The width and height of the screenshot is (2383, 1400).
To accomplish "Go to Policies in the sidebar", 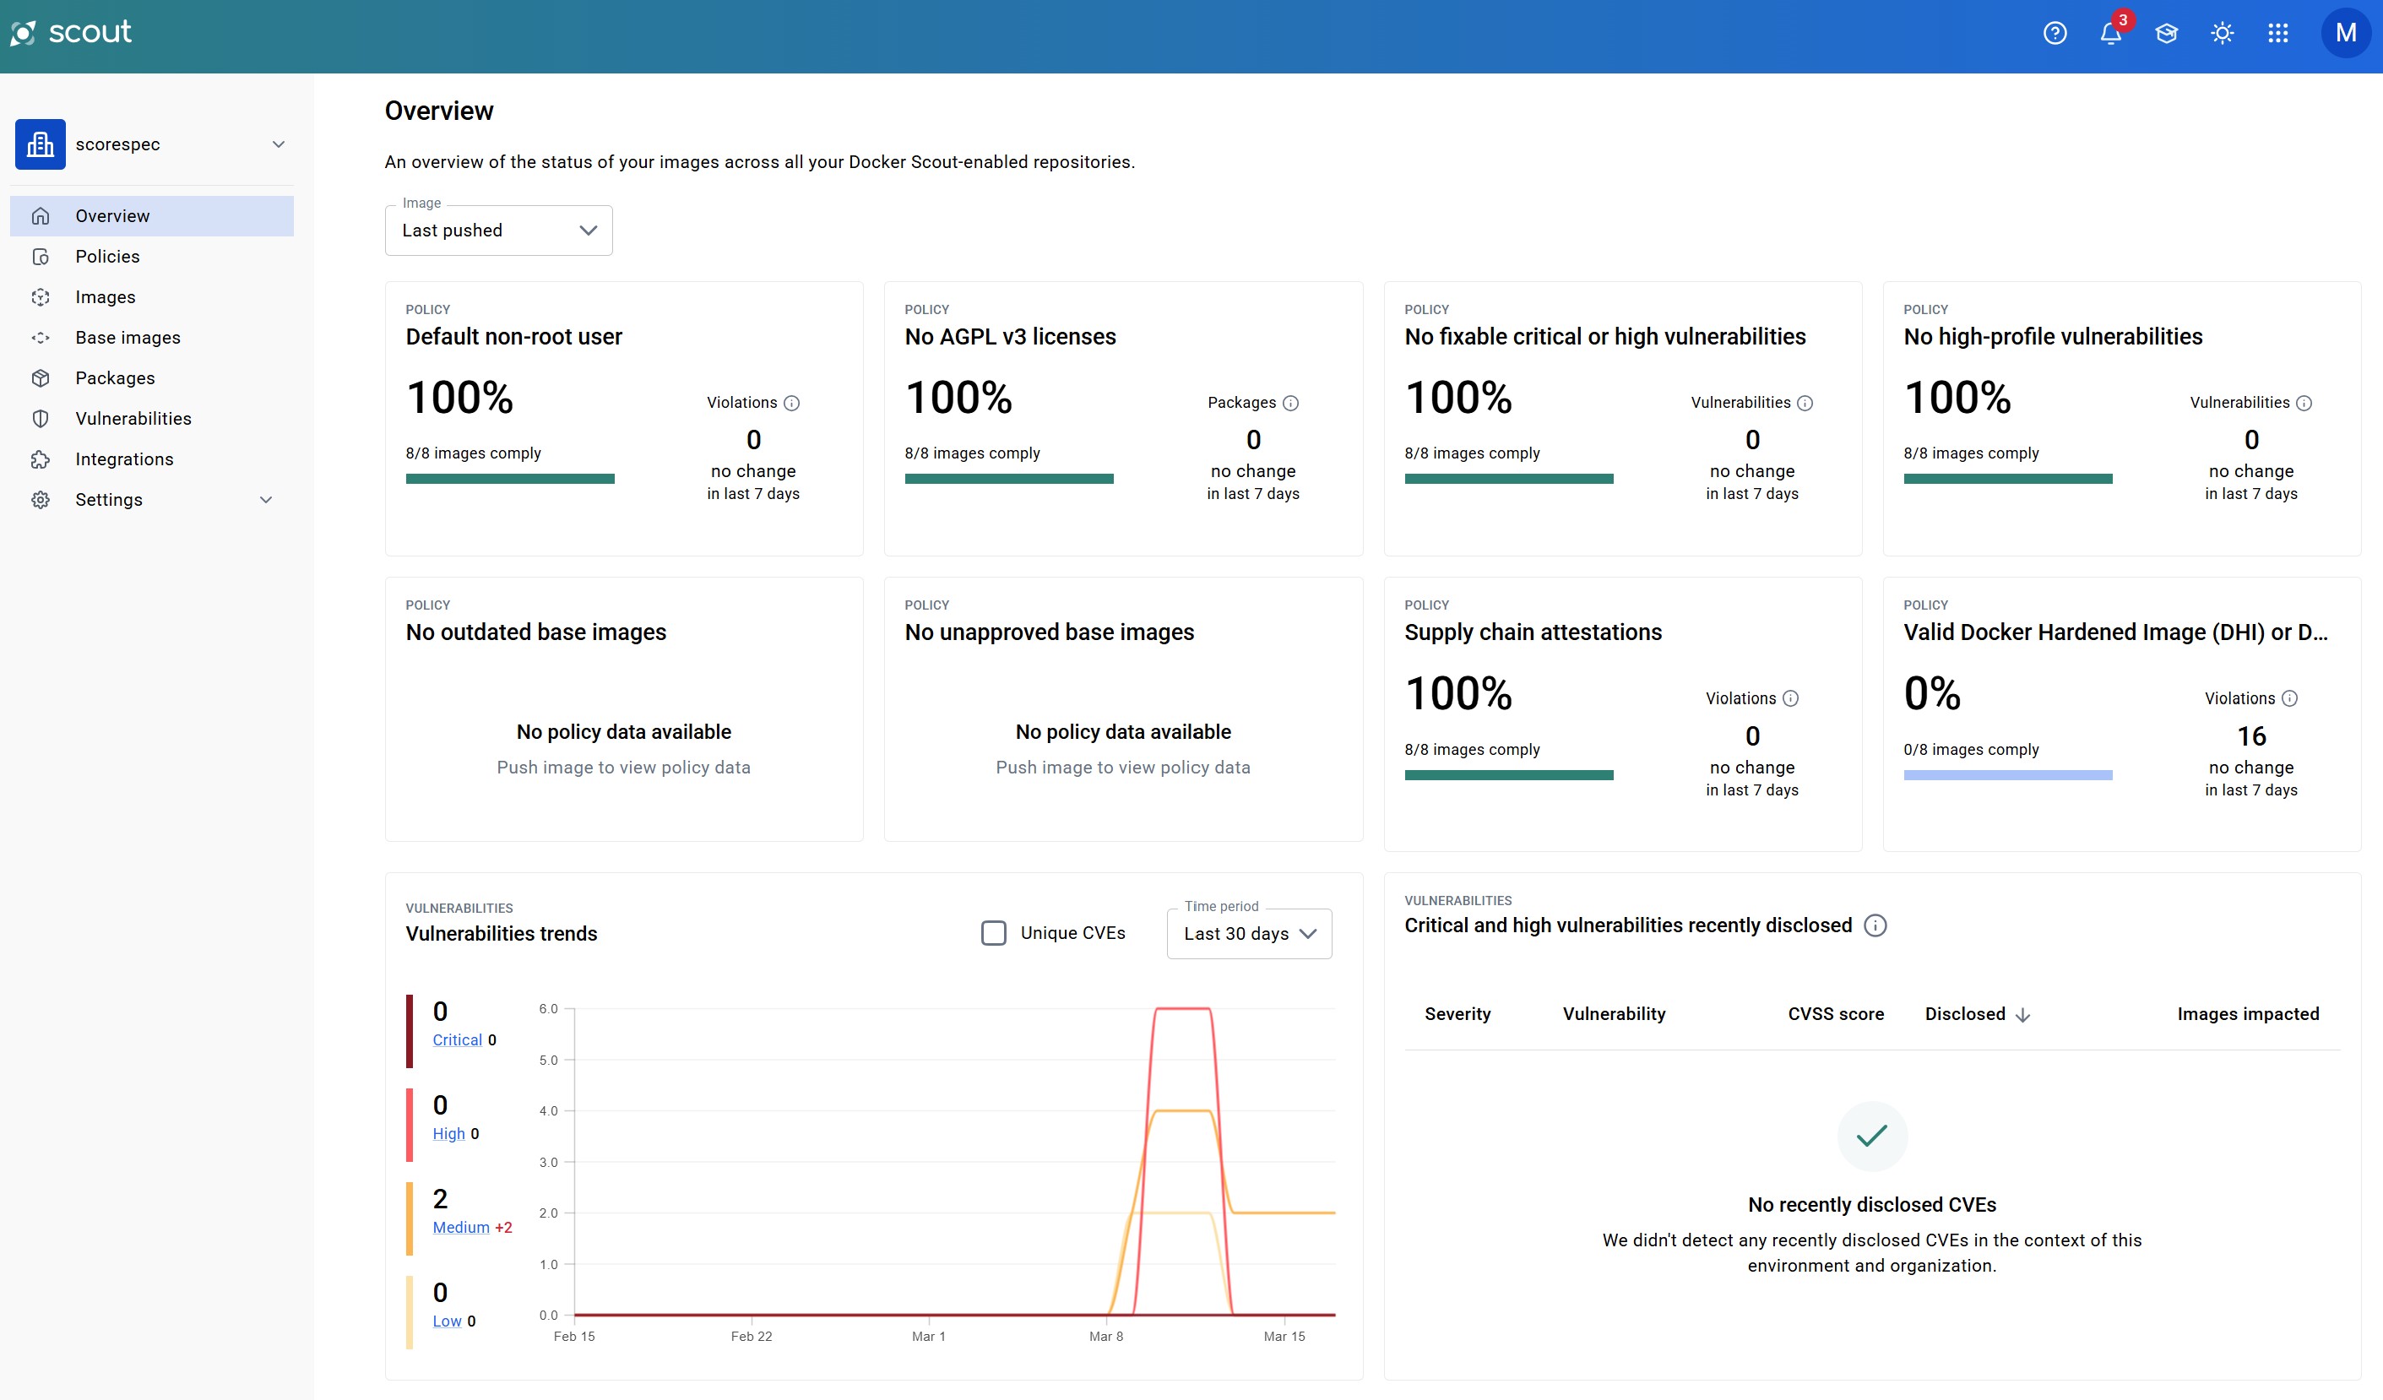I will click(x=108, y=258).
